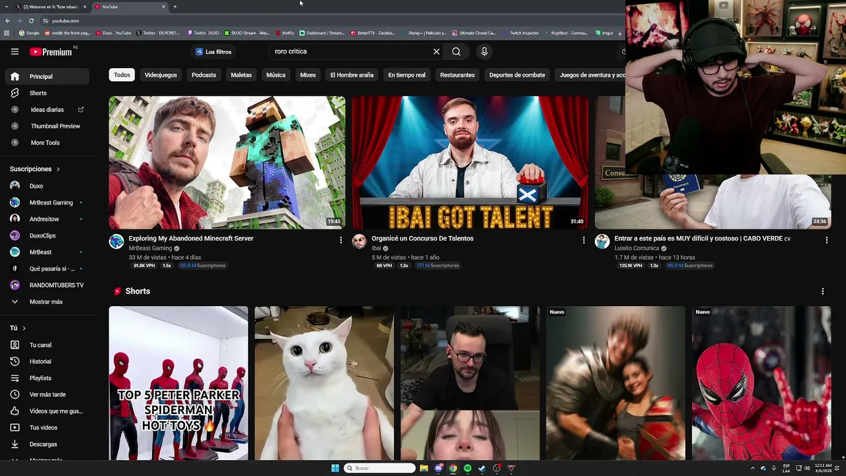This screenshot has width=846, height=476.
Task: Open the Netflix bookmark
Action: click(x=285, y=32)
